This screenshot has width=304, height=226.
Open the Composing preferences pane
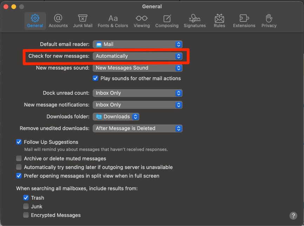tap(167, 21)
